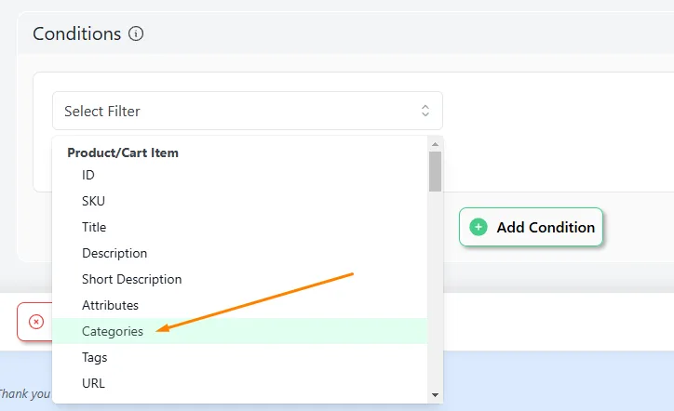Click the Add Condition button

point(531,227)
